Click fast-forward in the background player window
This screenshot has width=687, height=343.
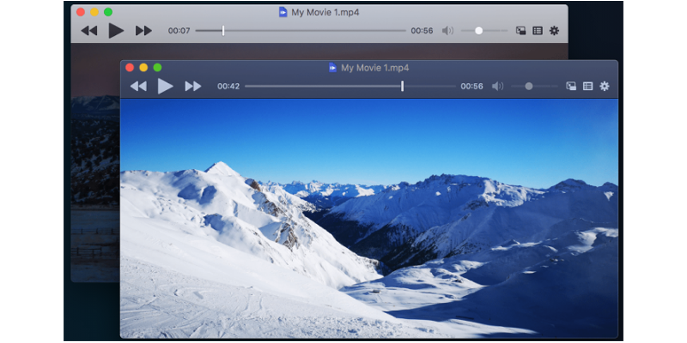pyautogui.click(x=144, y=31)
